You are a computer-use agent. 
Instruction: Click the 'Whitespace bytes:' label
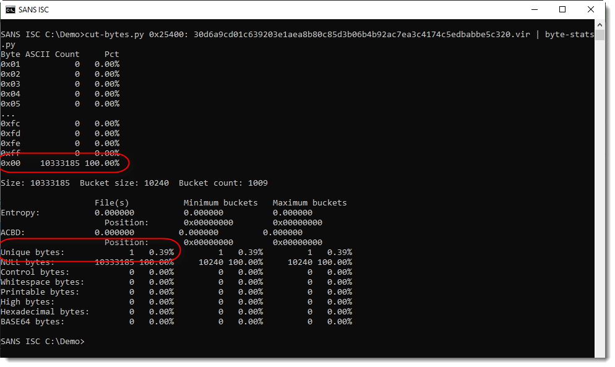(42, 282)
